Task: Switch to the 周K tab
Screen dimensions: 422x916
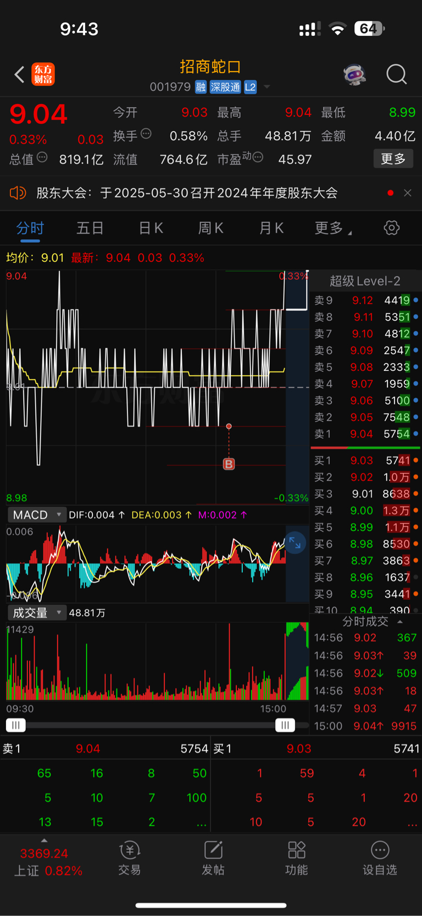Action: 210,228
